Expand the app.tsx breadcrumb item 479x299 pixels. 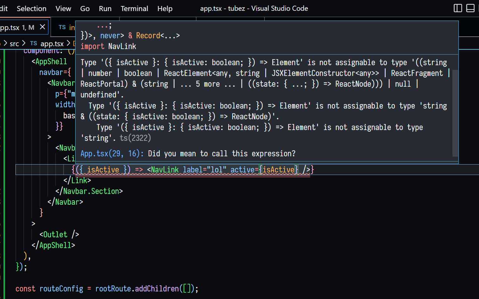point(52,44)
